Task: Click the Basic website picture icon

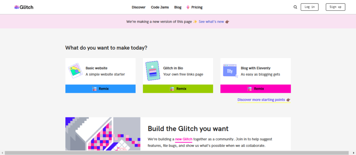Action: click(75, 71)
